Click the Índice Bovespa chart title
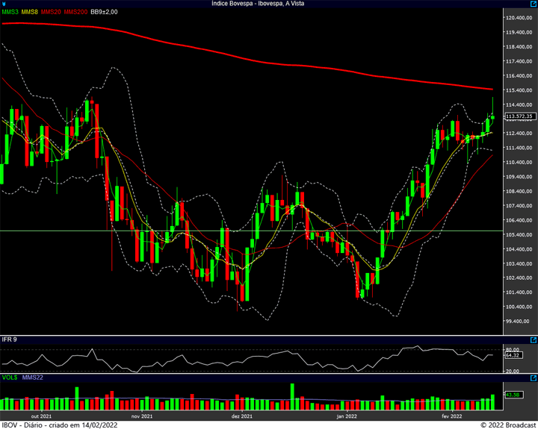538x429 pixels. point(258,4)
